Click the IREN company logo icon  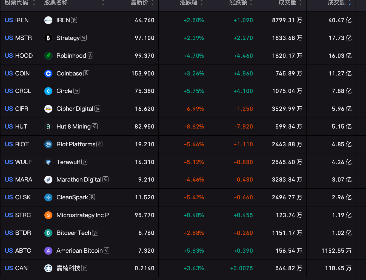pos(48,20)
